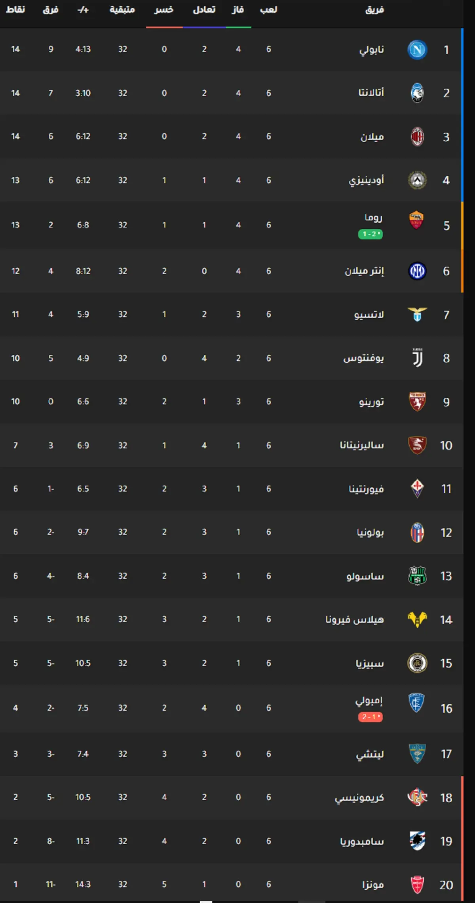Click the Sampdoria club badge
Screen dimensions: 475x903
(417, 841)
